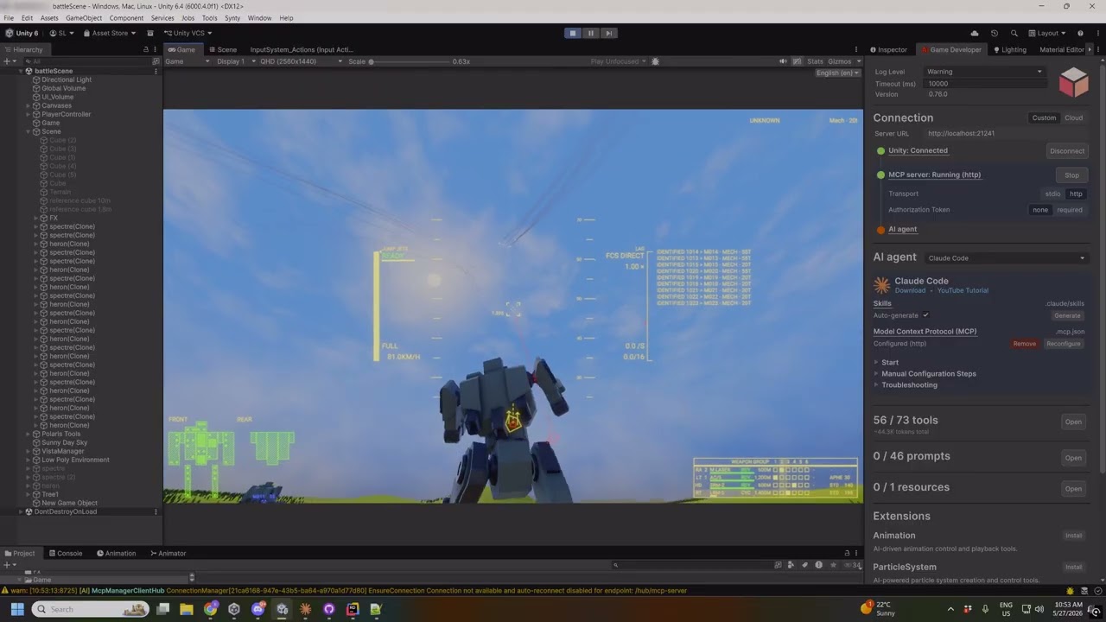This screenshot has width=1106, height=622.
Task: Select Directional Light in Hierarchy
Action: point(67,79)
